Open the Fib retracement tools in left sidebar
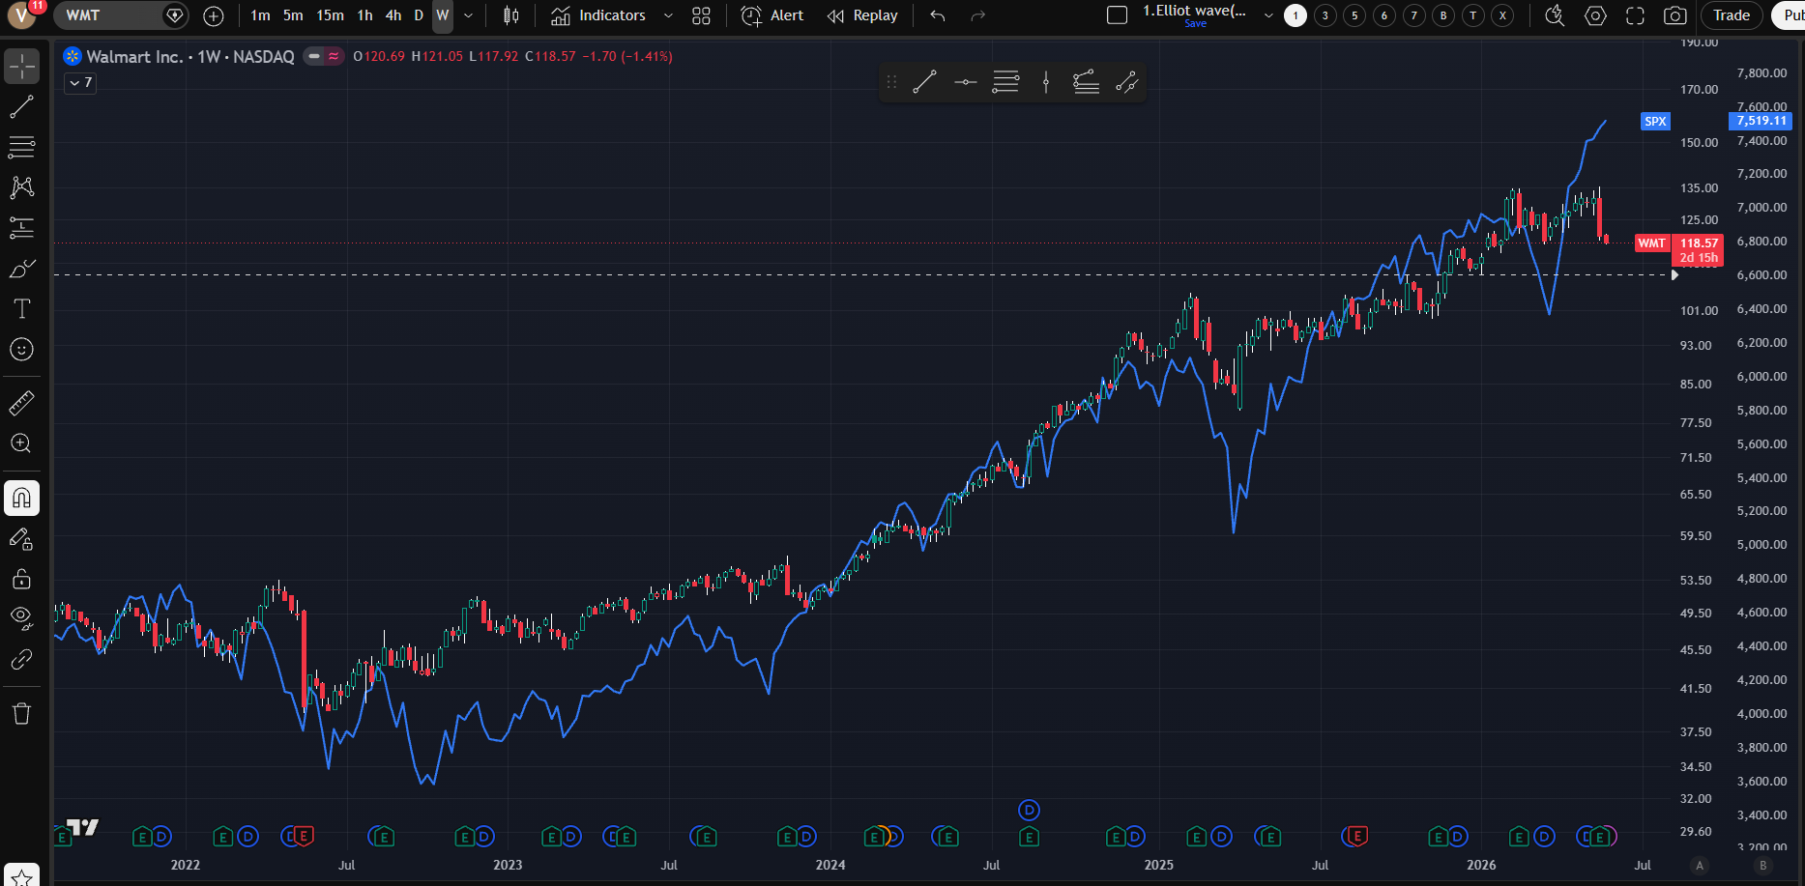The height and width of the screenshot is (886, 1805). coord(21,147)
